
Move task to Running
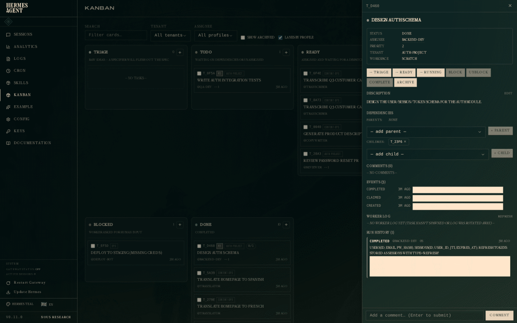tap(431, 73)
